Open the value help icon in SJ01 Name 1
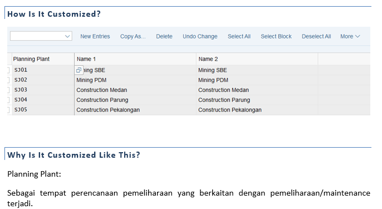Screen dimensions: 382x209 pos(79,70)
